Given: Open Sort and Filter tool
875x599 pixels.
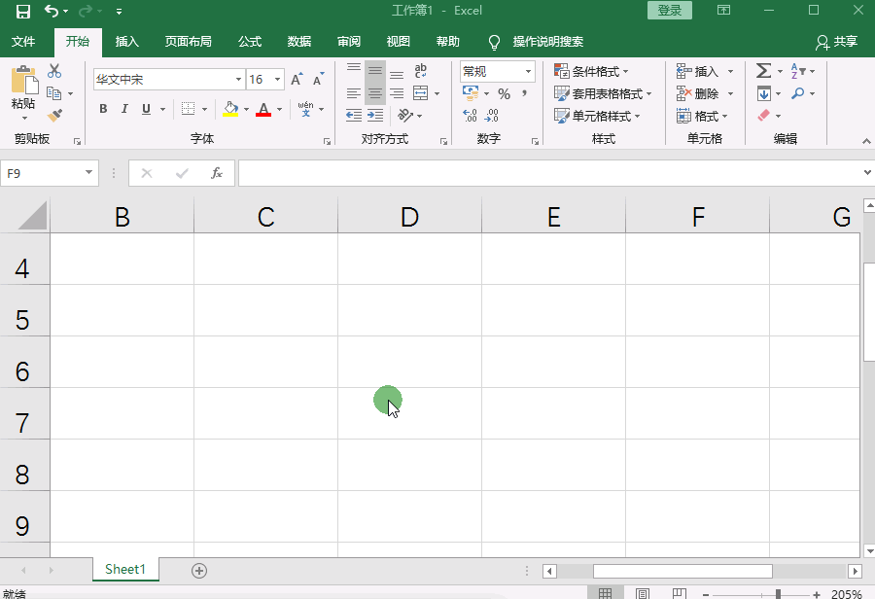Looking at the screenshot, I should coord(798,71).
